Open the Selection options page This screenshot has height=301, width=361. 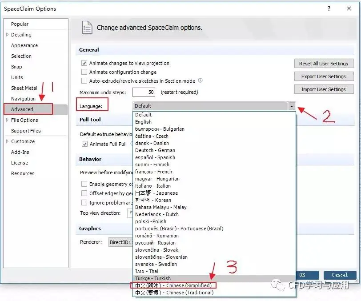click(x=21, y=56)
